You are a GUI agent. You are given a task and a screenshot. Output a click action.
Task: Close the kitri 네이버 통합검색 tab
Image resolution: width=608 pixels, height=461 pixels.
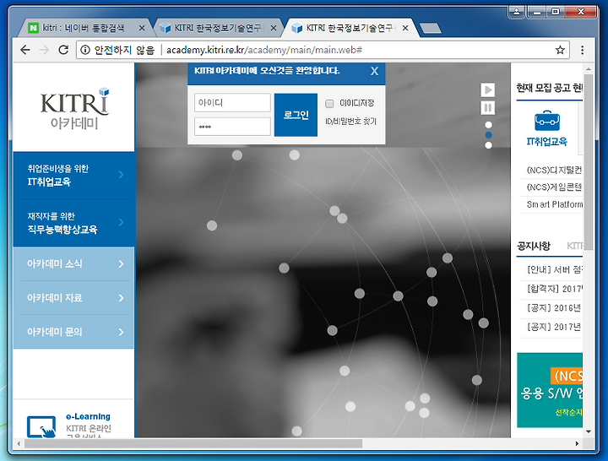(142, 28)
